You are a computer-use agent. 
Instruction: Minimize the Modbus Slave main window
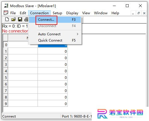coord(114,6)
